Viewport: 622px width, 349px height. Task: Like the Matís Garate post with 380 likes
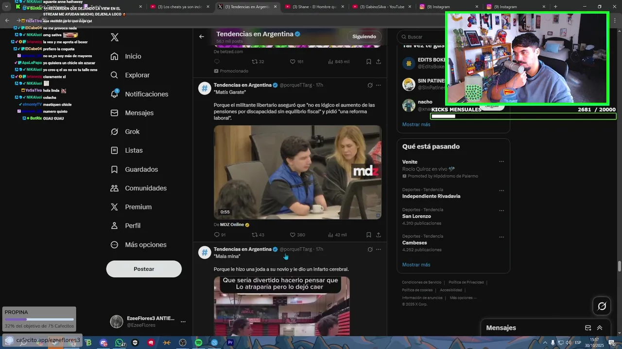297,235
